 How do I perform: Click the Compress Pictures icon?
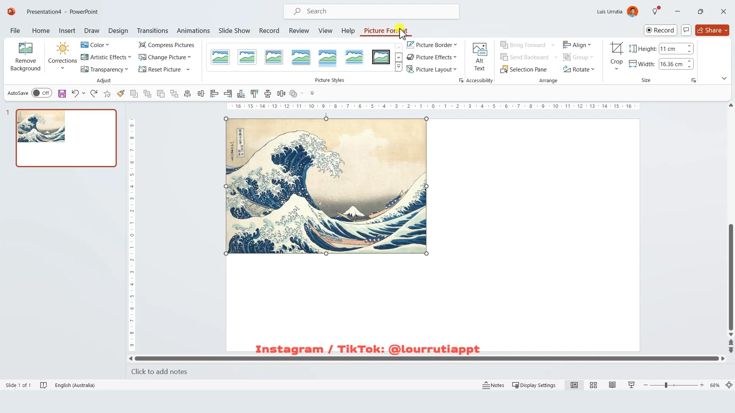142,45
